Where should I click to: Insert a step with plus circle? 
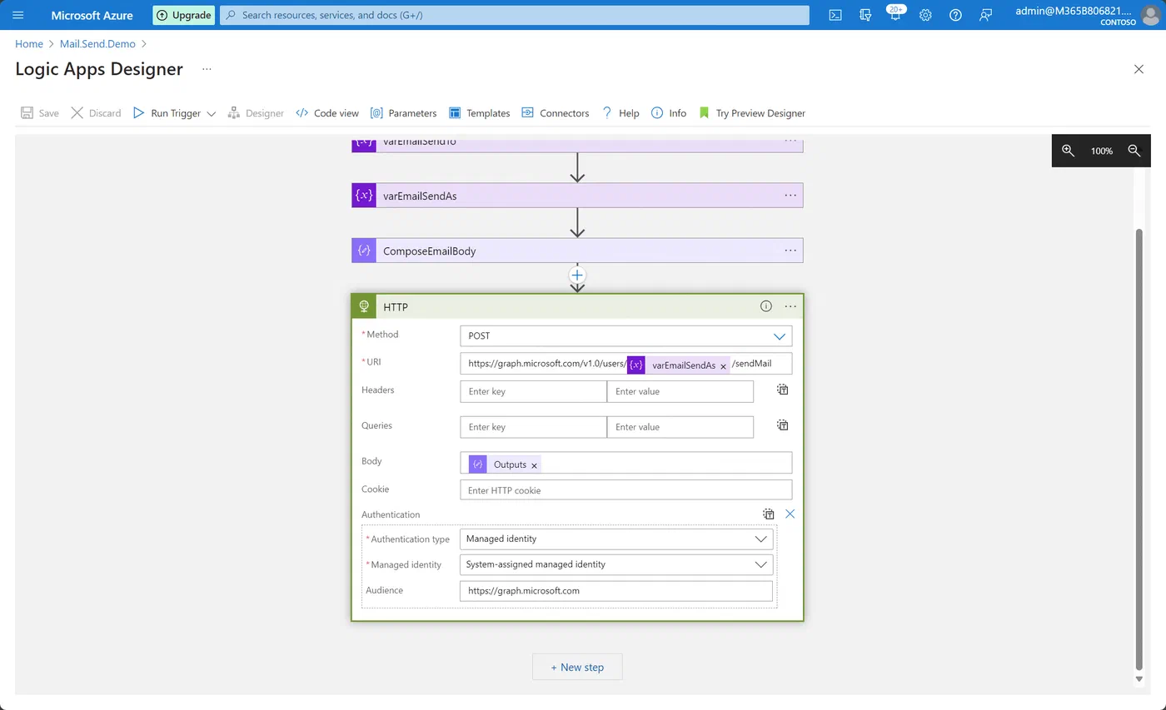(577, 275)
